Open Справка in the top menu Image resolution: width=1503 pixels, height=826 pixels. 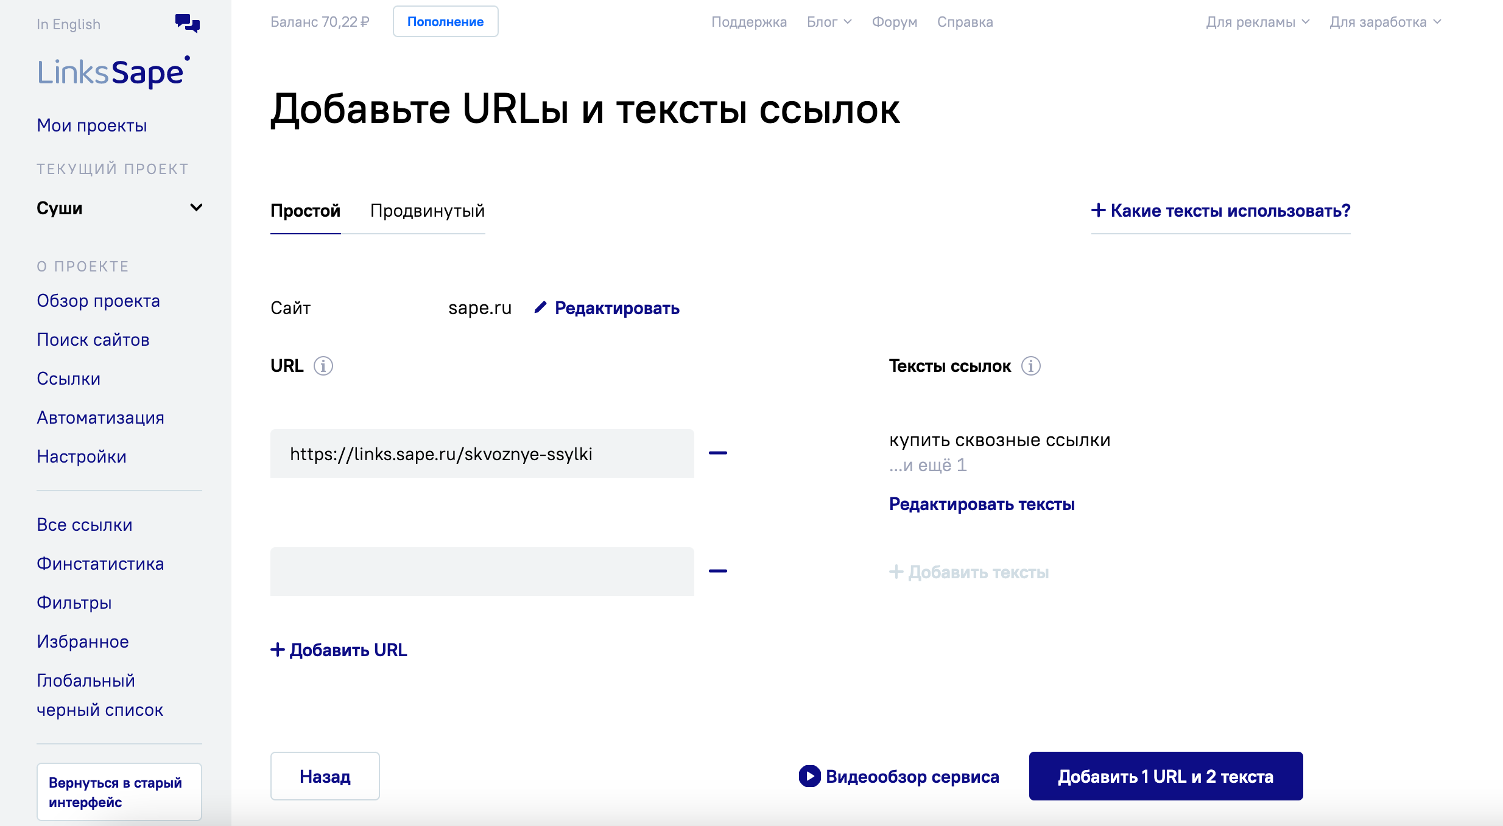point(965,22)
